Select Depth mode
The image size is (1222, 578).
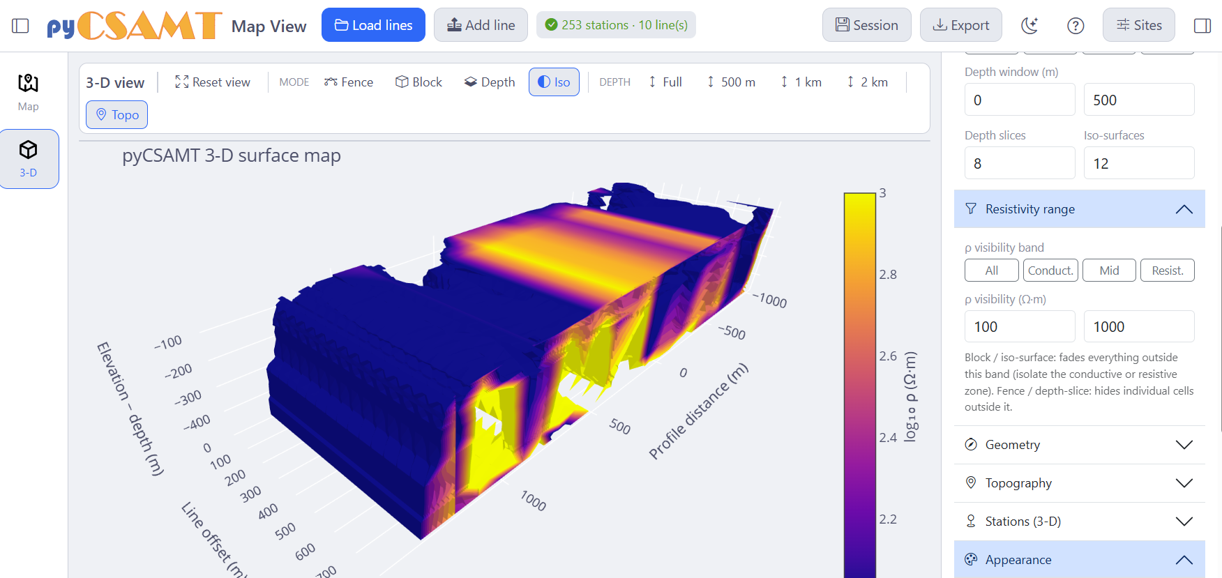click(490, 82)
